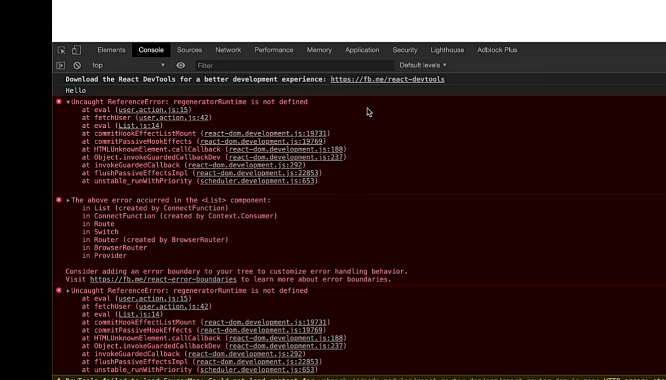
Task: Activate the inspect element picker icon
Action: pyautogui.click(x=61, y=50)
